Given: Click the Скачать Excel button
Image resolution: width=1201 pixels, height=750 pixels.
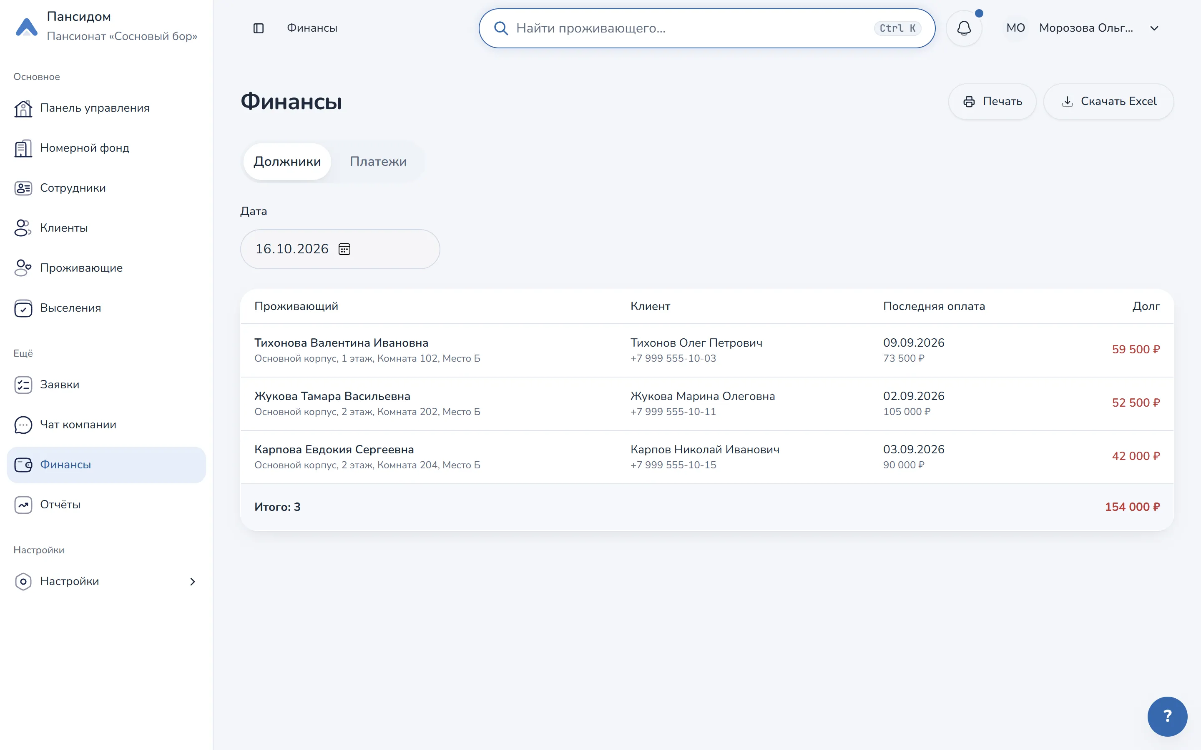Looking at the screenshot, I should point(1108,102).
